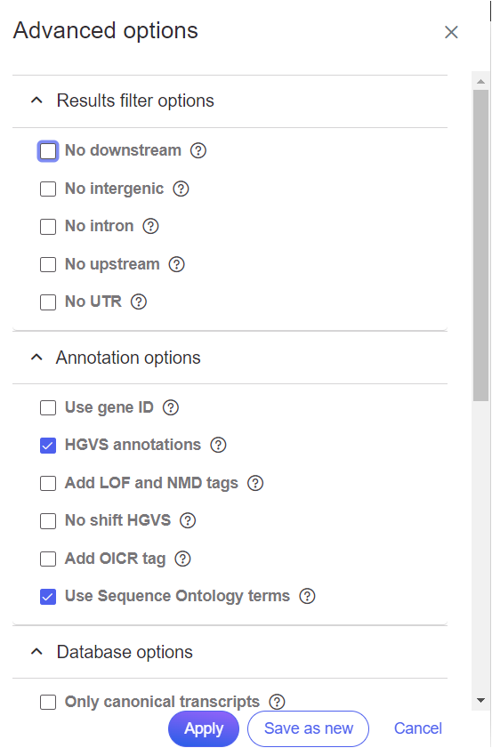Enable the No downstream checkbox
Screen dimensions: 492x748
48,151
